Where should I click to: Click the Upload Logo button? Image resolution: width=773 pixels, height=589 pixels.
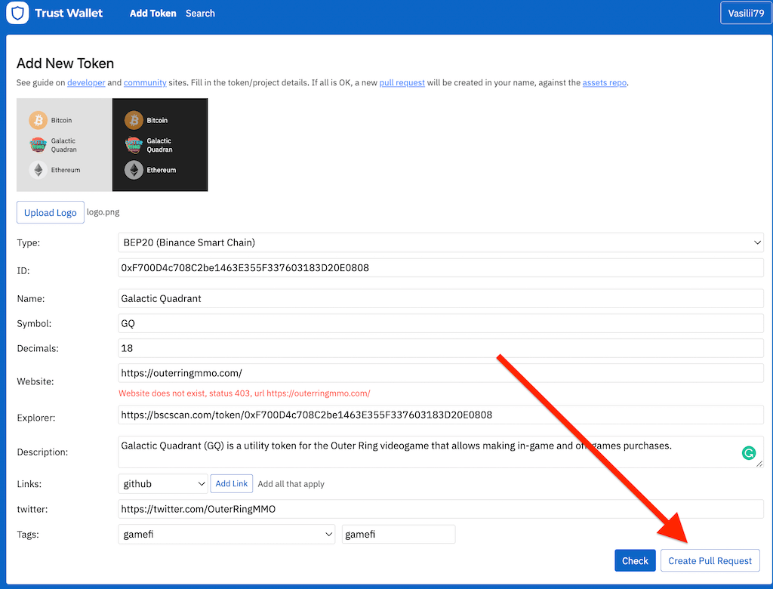[x=50, y=212]
